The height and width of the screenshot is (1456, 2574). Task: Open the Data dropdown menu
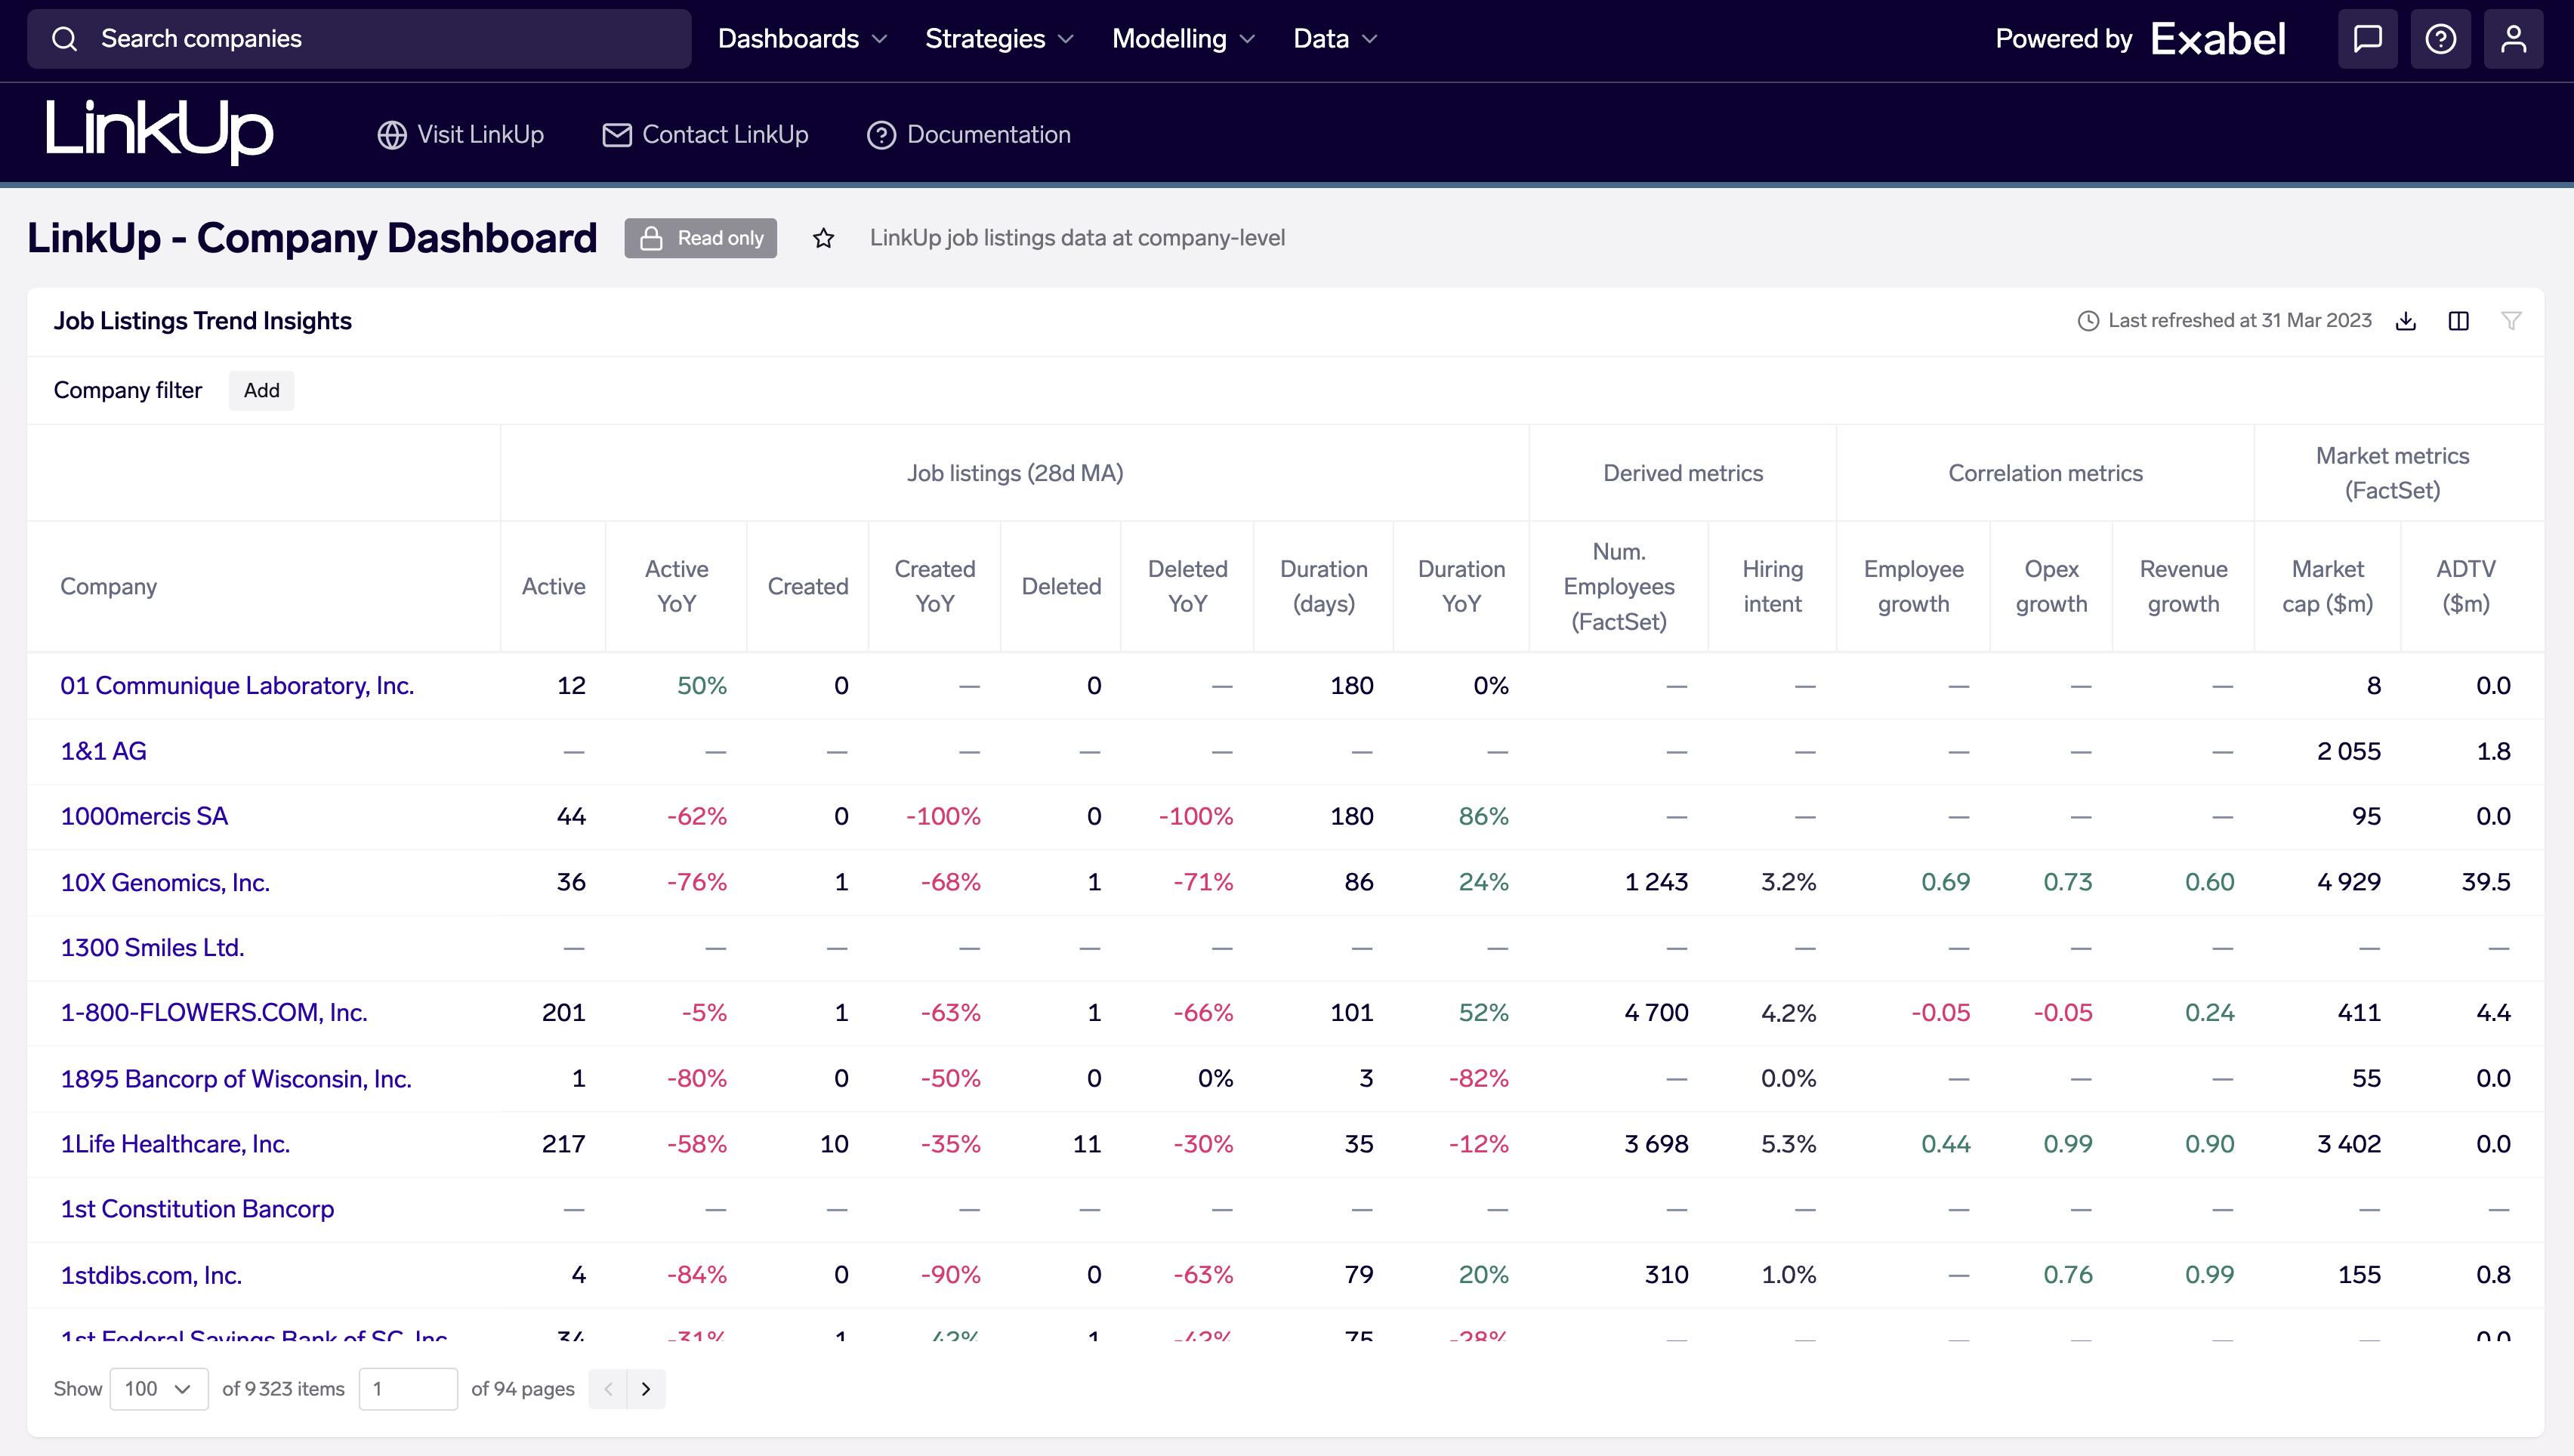pyautogui.click(x=1334, y=39)
